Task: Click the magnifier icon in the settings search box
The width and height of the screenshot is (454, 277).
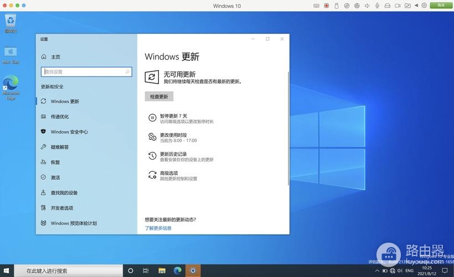Action: tap(127, 72)
